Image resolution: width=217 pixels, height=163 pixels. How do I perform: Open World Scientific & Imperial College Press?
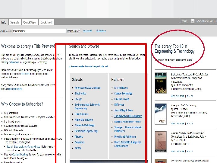pyautogui.click(x=127, y=144)
